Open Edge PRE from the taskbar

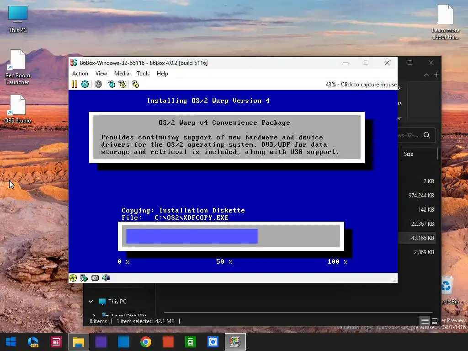pos(33,342)
